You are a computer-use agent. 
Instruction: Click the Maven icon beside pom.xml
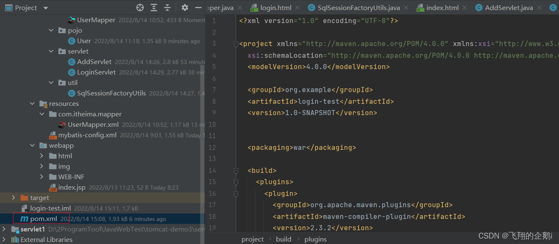tap(24, 218)
